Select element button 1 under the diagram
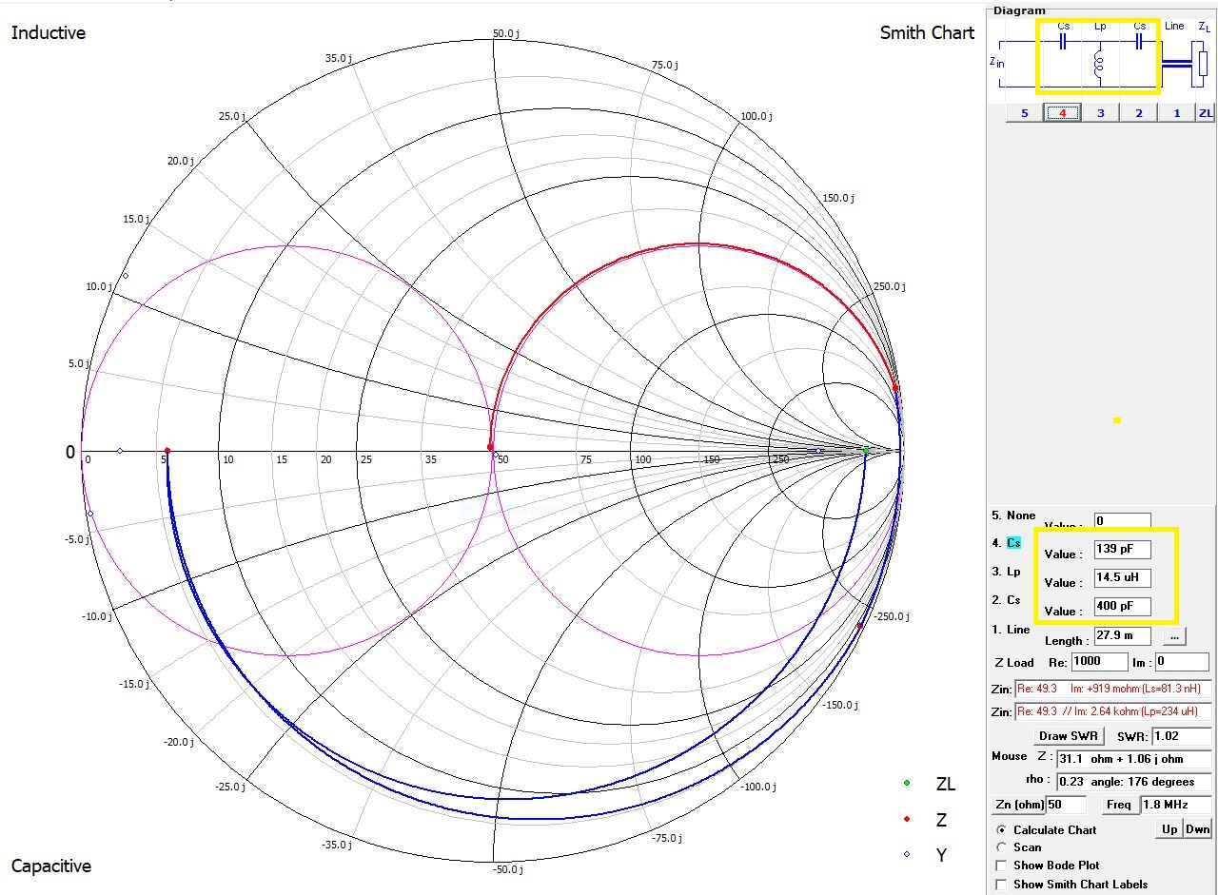This screenshot has height=895, width=1218. [x=1176, y=112]
